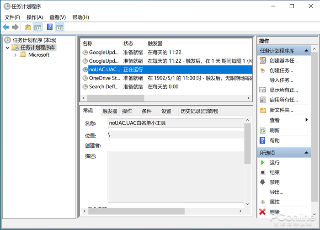Expand the Microsoft folder tree node

tap(16, 55)
